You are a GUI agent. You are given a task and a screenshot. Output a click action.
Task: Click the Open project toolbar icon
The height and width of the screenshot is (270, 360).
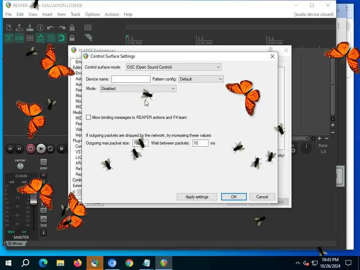click(19, 27)
